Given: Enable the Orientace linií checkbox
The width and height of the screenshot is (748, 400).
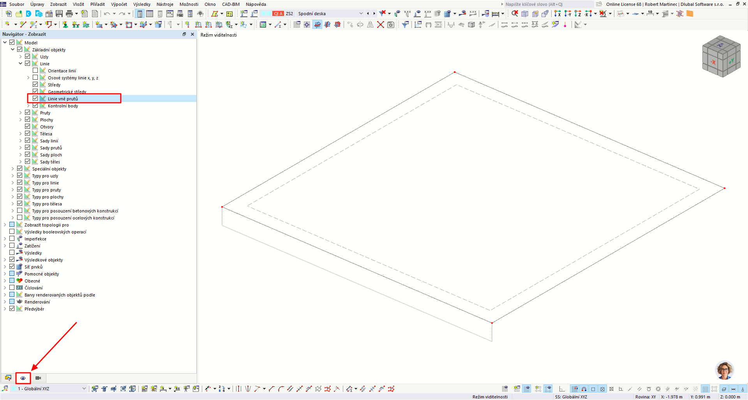Looking at the screenshot, I should [35, 70].
